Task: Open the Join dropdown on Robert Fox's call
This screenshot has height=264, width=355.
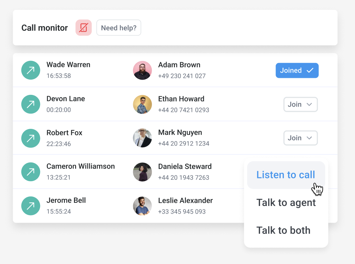Action: pyautogui.click(x=300, y=138)
